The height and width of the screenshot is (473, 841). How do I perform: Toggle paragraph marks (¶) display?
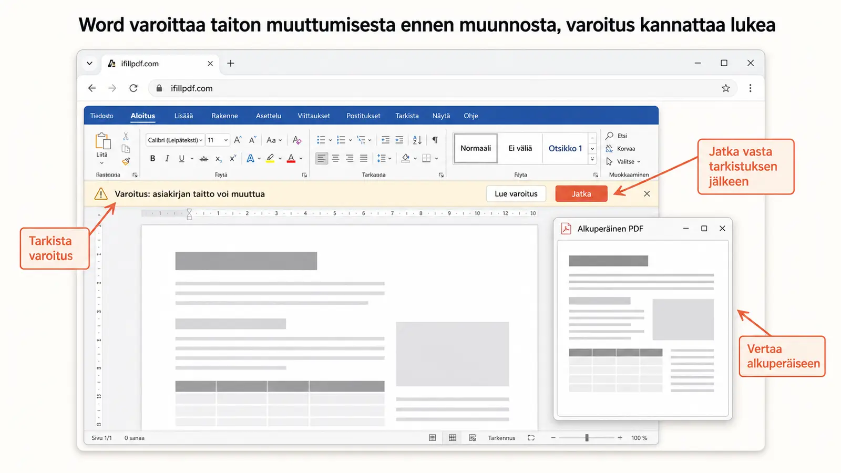pyautogui.click(x=435, y=140)
